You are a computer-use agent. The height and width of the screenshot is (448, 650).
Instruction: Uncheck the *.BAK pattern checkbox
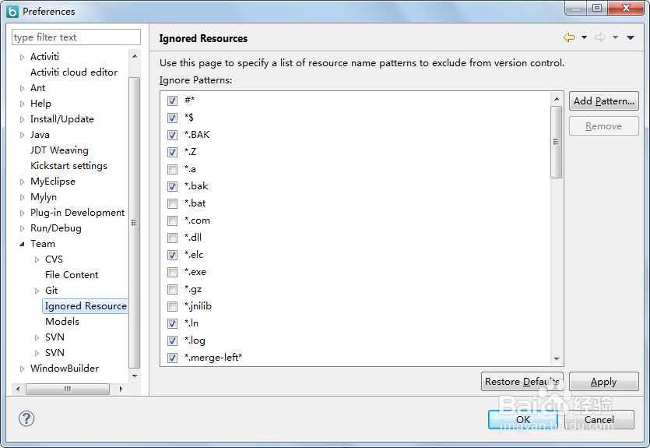(x=173, y=135)
